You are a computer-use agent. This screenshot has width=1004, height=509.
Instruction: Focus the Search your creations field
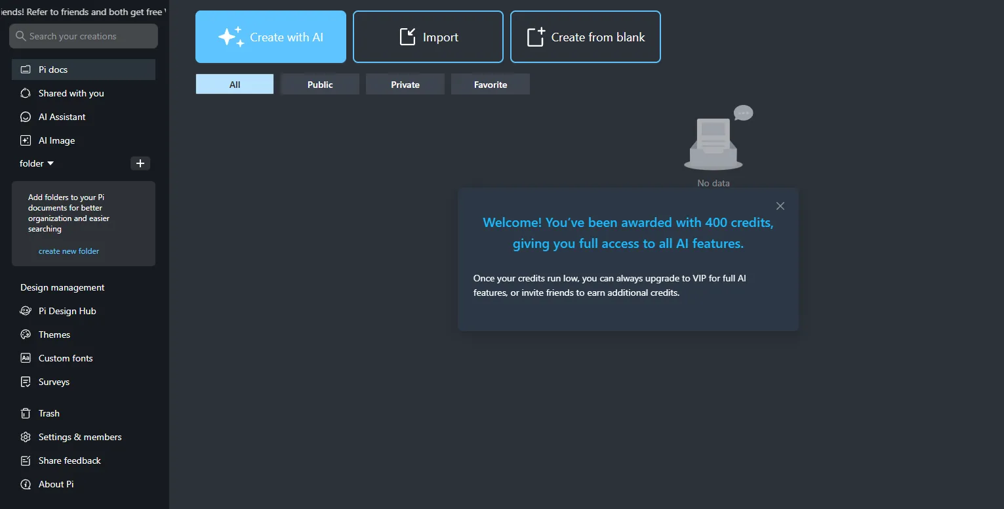point(84,36)
